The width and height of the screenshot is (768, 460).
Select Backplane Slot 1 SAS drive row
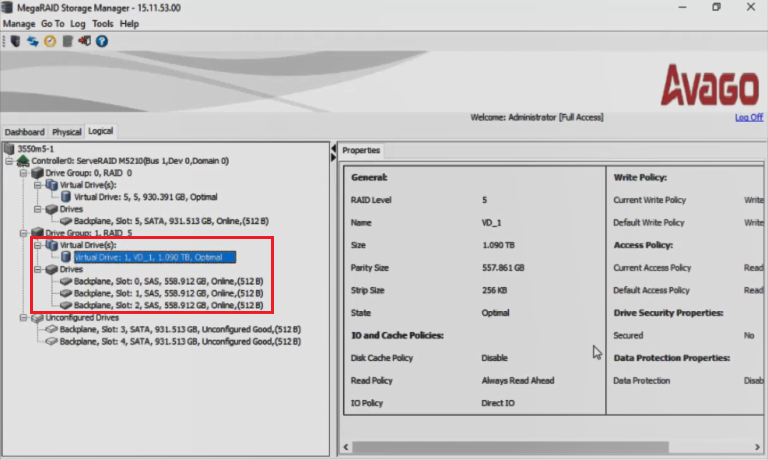pos(169,293)
